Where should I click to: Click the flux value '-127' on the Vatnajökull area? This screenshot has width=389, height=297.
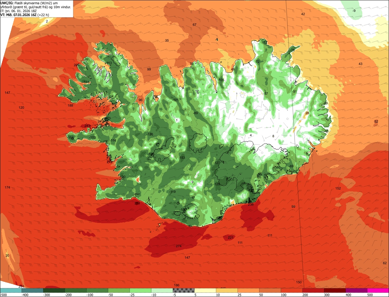pos(216,163)
